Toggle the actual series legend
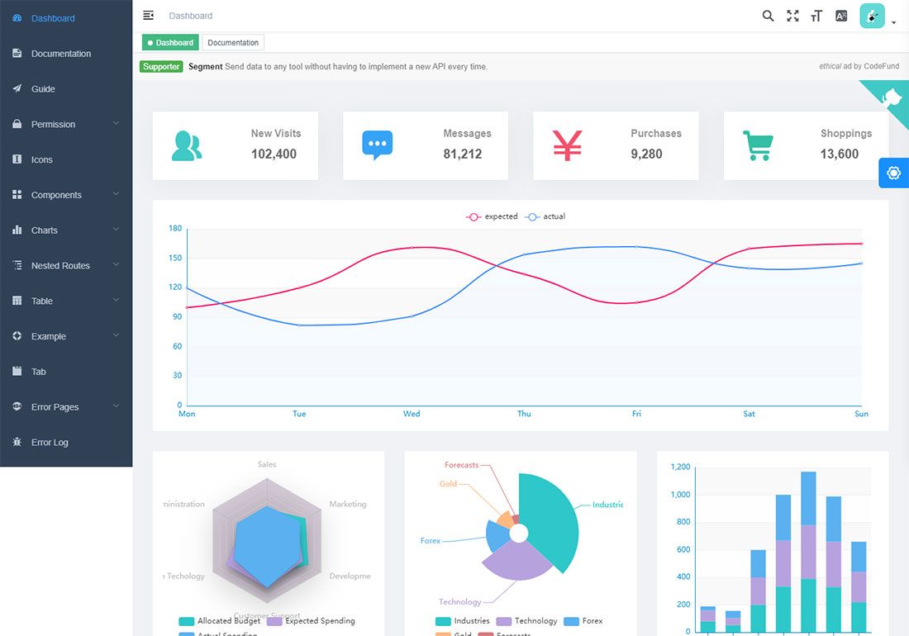 point(545,216)
